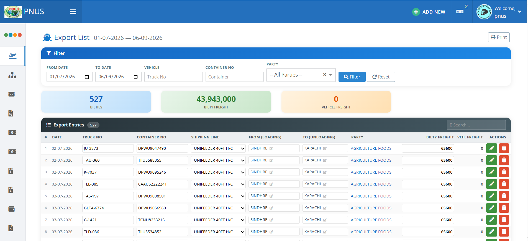The height and width of the screenshot is (241, 528).
Task: Open the first money bill sidebar icon
Action: pos(12,132)
